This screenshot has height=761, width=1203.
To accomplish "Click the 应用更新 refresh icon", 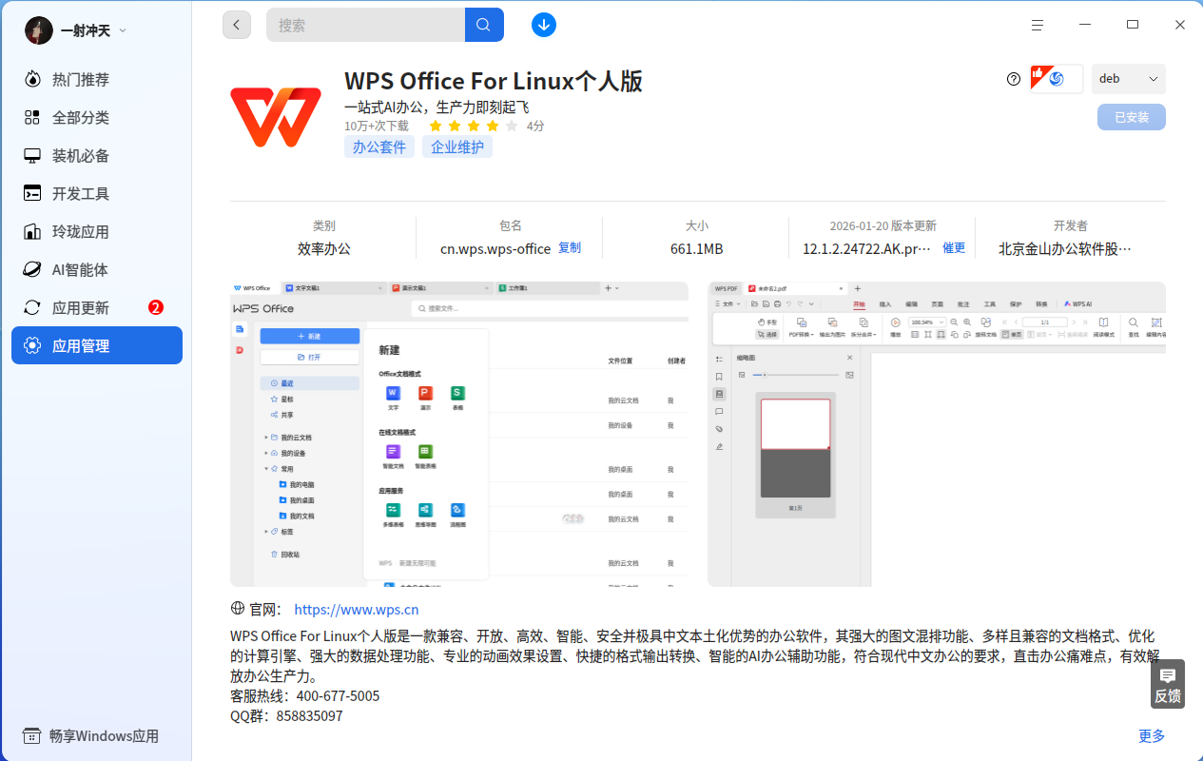I will point(32,307).
